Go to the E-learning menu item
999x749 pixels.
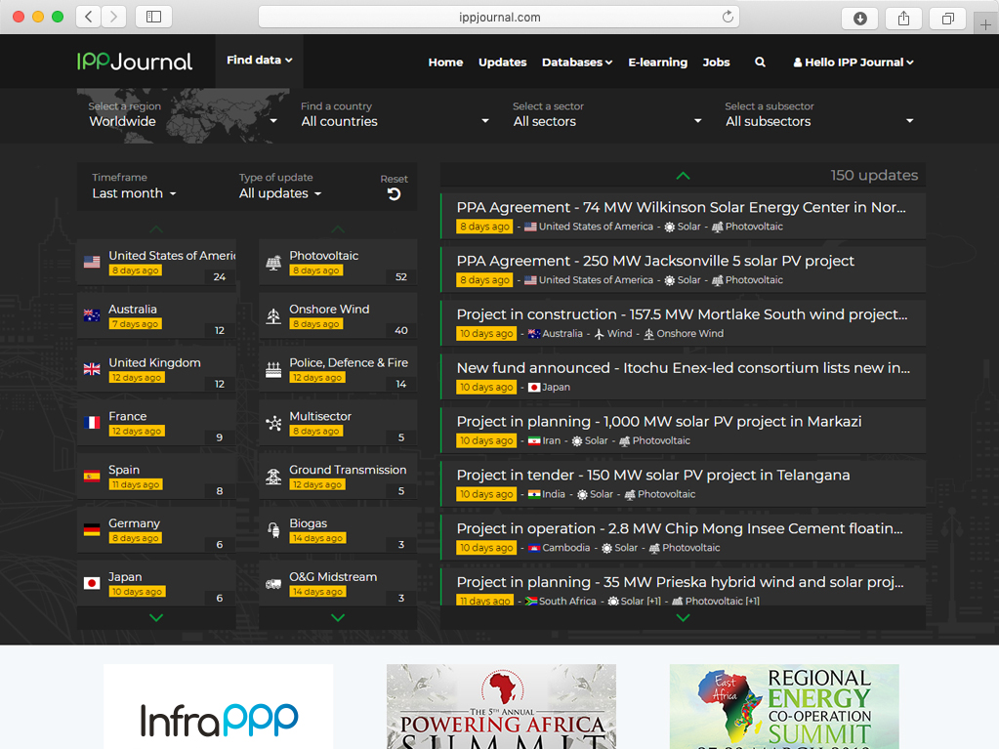(x=657, y=62)
